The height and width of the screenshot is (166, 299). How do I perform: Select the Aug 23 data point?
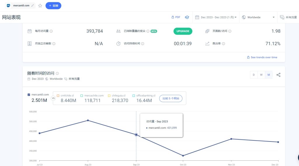(88, 120)
